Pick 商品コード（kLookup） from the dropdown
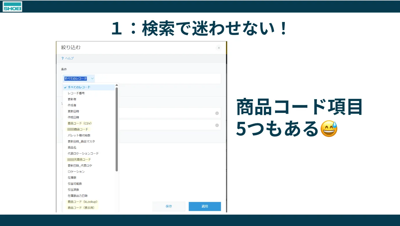This screenshot has height=226, width=400. 82,202
